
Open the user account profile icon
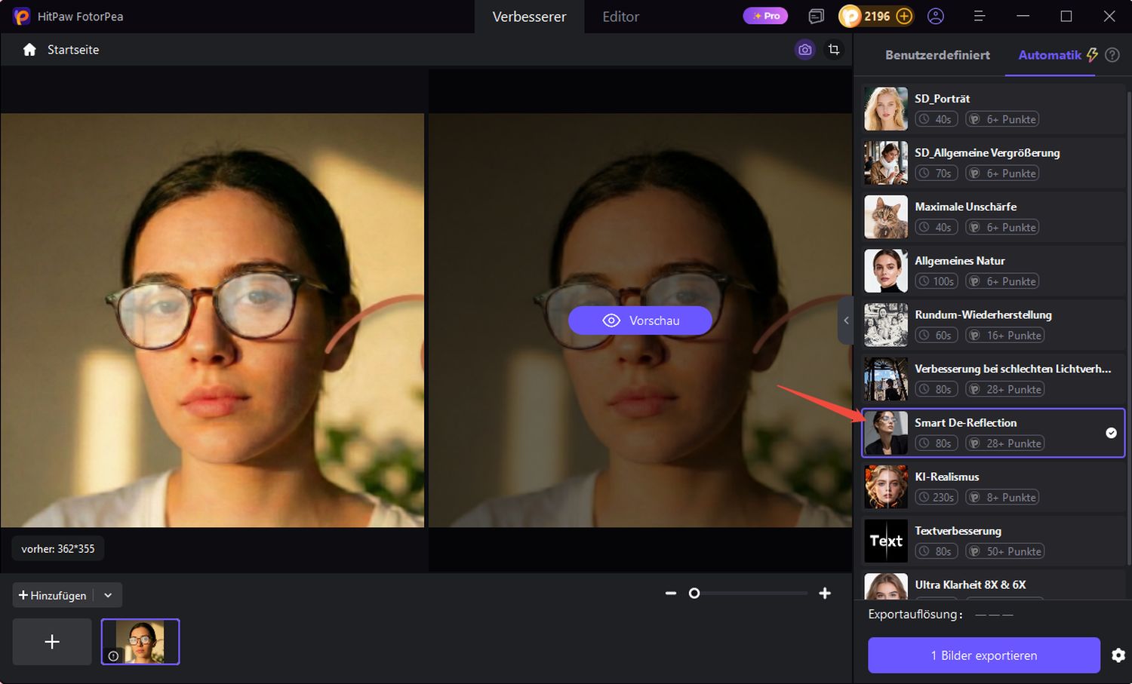(936, 16)
